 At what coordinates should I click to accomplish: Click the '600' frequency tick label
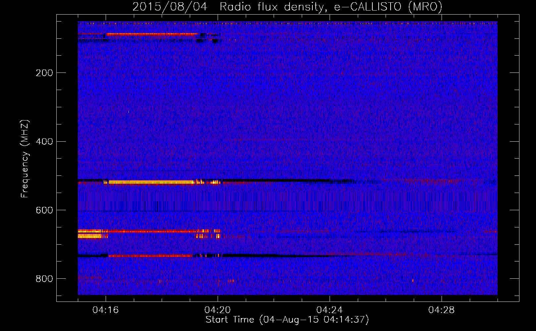point(44,211)
